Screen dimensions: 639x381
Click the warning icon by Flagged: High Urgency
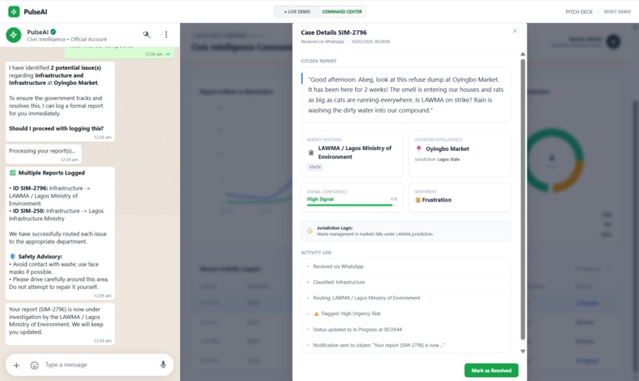point(316,314)
